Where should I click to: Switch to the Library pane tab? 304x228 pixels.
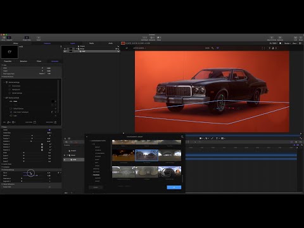(16, 43)
